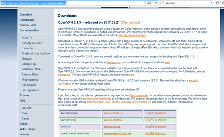Click 'Source Zip' table cell

point(80,127)
